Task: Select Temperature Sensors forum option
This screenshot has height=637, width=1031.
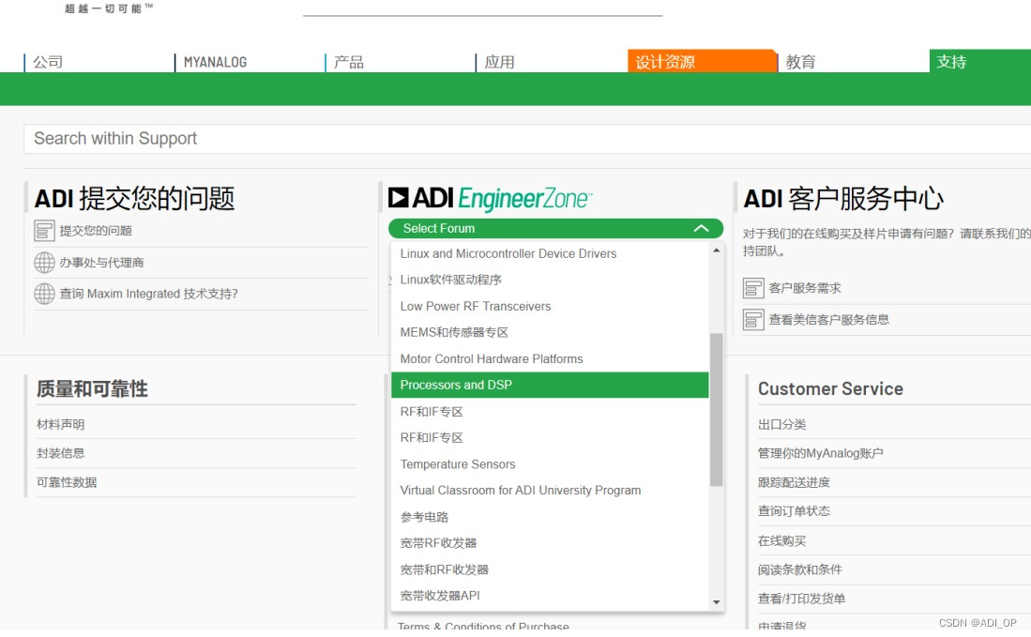Action: tap(550, 464)
